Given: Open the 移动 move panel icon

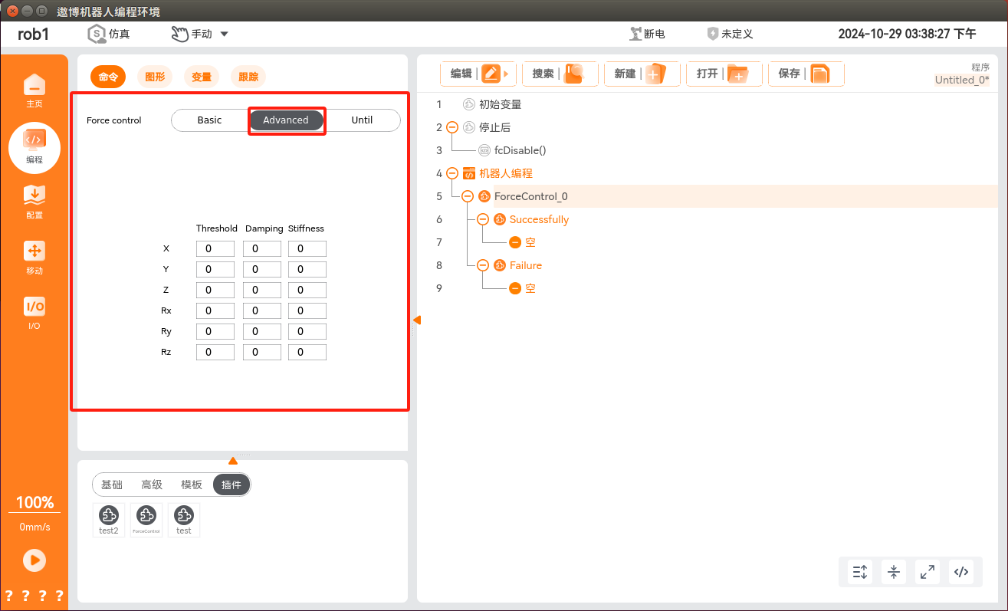Looking at the screenshot, I should pyautogui.click(x=34, y=257).
